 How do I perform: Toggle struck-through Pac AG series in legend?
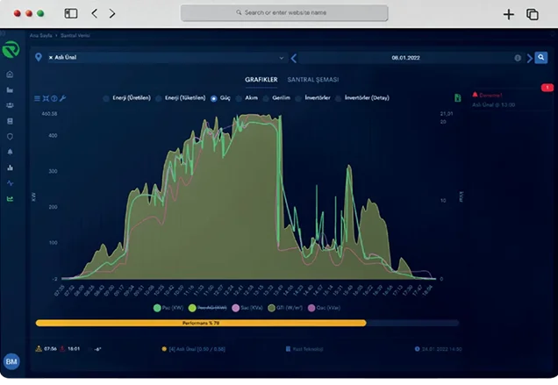click(x=207, y=308)
